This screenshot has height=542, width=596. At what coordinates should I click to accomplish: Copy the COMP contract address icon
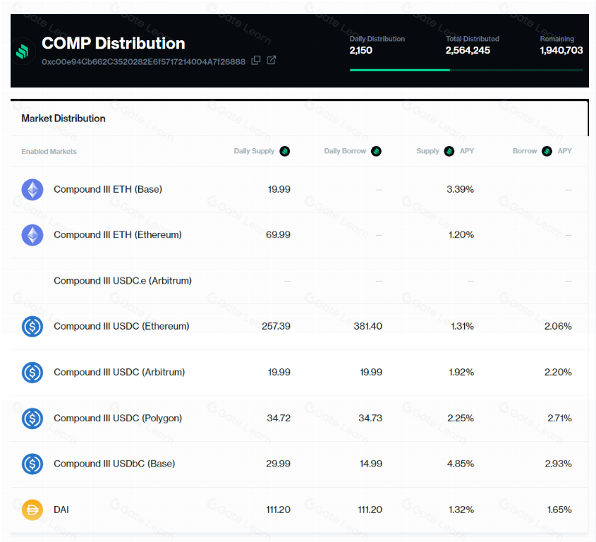[256, 61]
